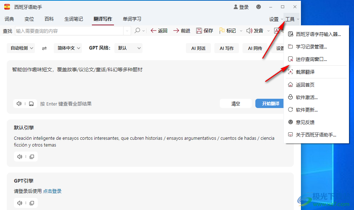Image resolution: width=354 pixels, height=210 pixels.
Task: Expand the 发音 dropdown arrow
Action: coord(269,31)
